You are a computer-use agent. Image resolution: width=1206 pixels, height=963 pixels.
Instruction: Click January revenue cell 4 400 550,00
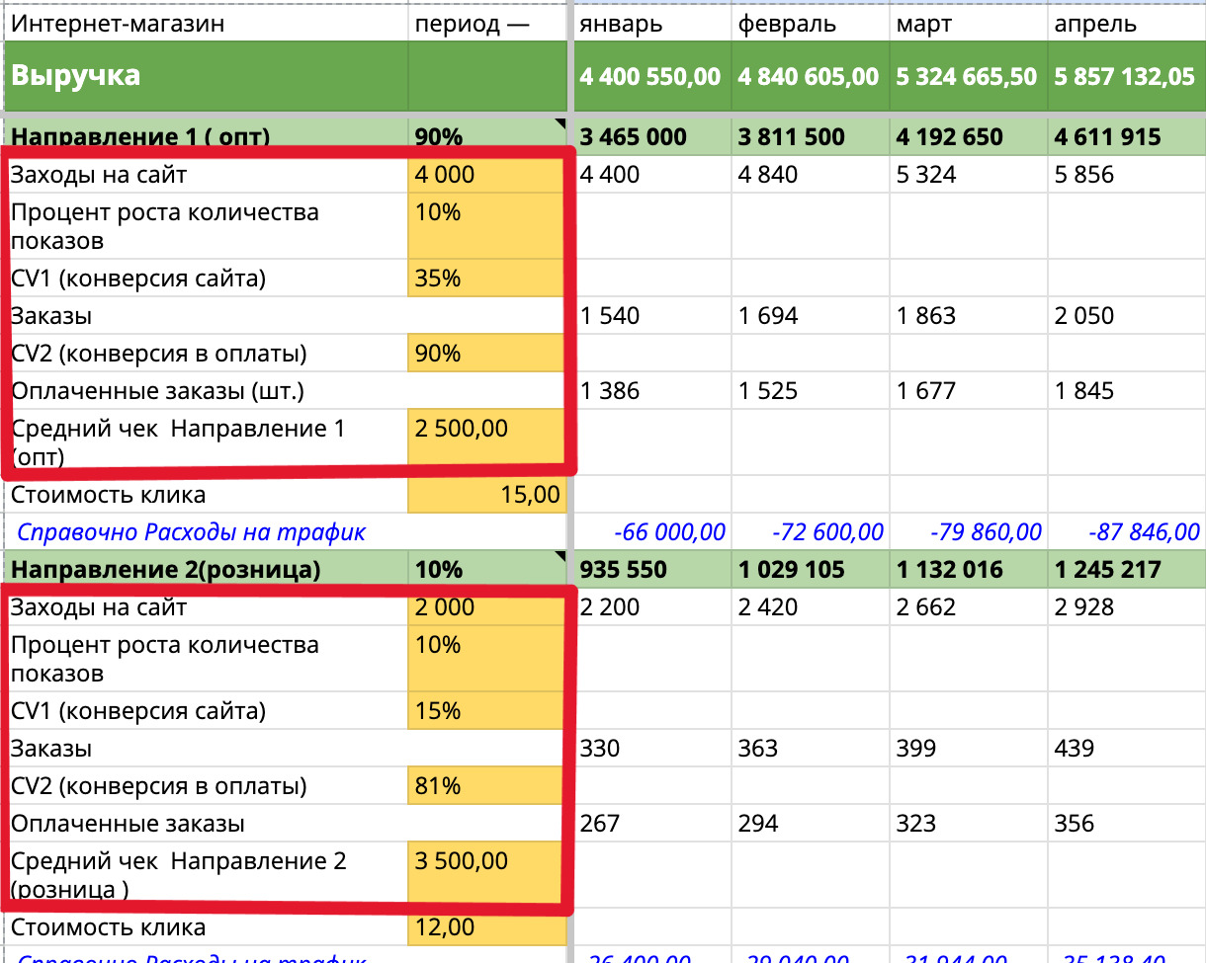click(x=650, y=76)
